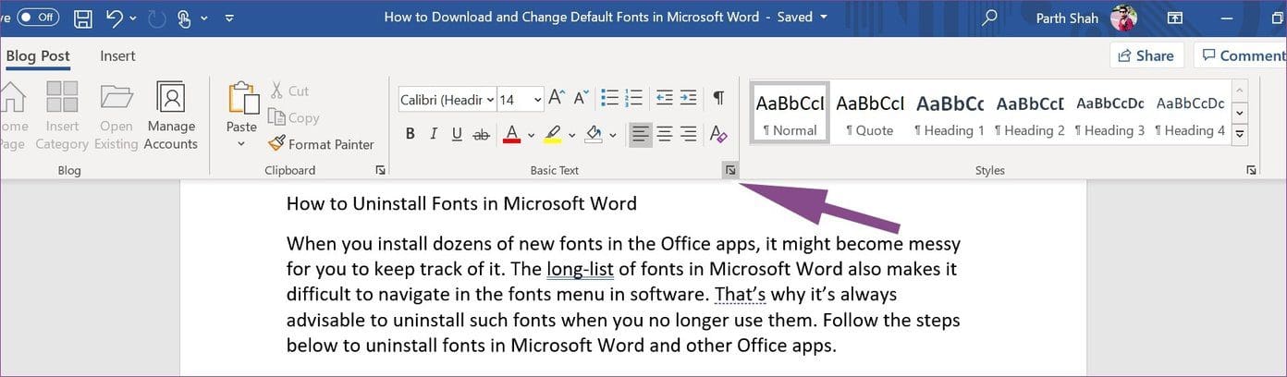Click the Paste clipboard icon
Viewport: 1287px width, 377px height.
(x=242, y=99)
